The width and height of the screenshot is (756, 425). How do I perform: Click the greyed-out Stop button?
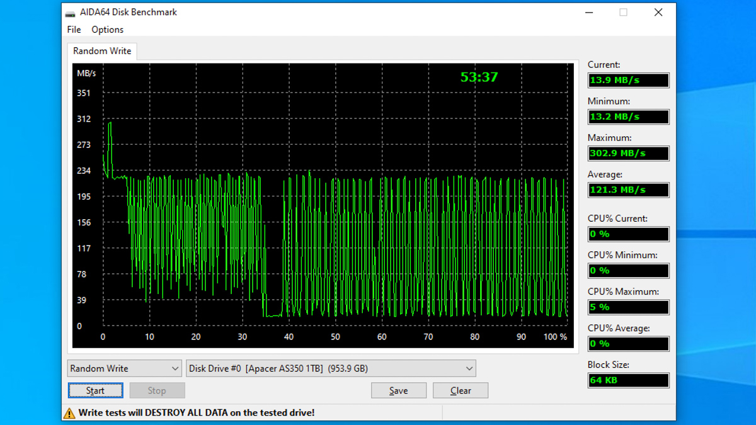[x=157, y=390]
